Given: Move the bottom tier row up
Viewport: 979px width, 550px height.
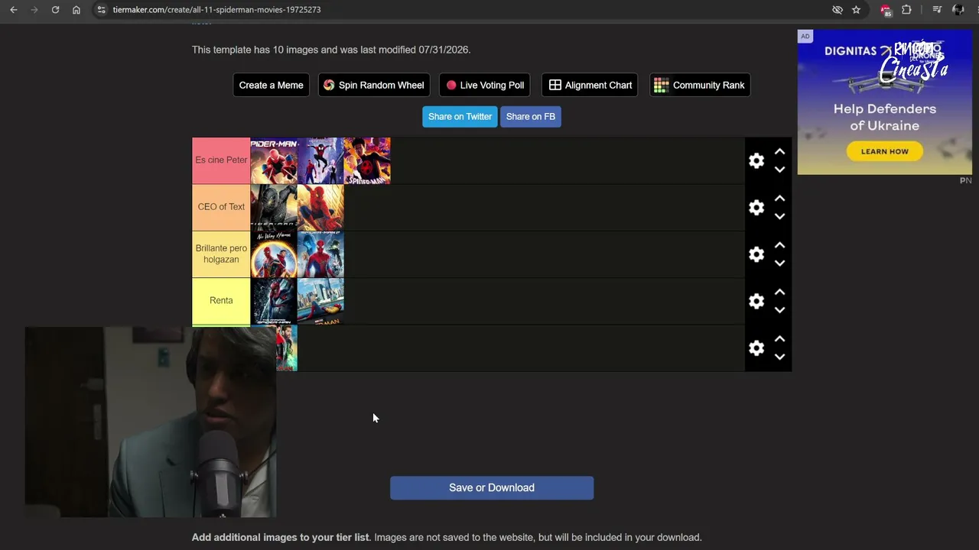Looking at the screenshot, I should tap(779, 339).
